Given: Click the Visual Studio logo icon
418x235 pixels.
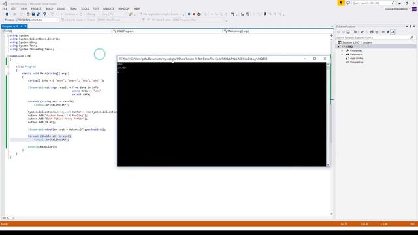Looking at the screenshot, I should 5,3.
